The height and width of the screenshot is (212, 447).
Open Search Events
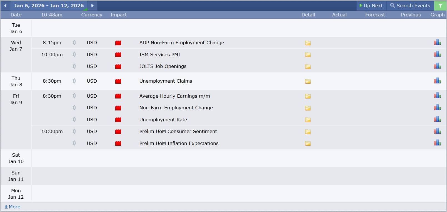pyautogui.click(x=410, y=6)
